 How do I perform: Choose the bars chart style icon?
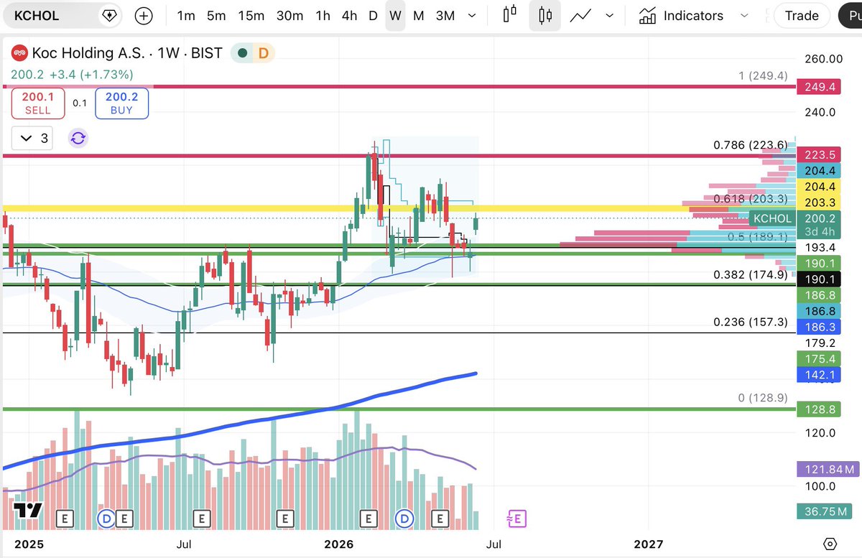pos(510,16)
